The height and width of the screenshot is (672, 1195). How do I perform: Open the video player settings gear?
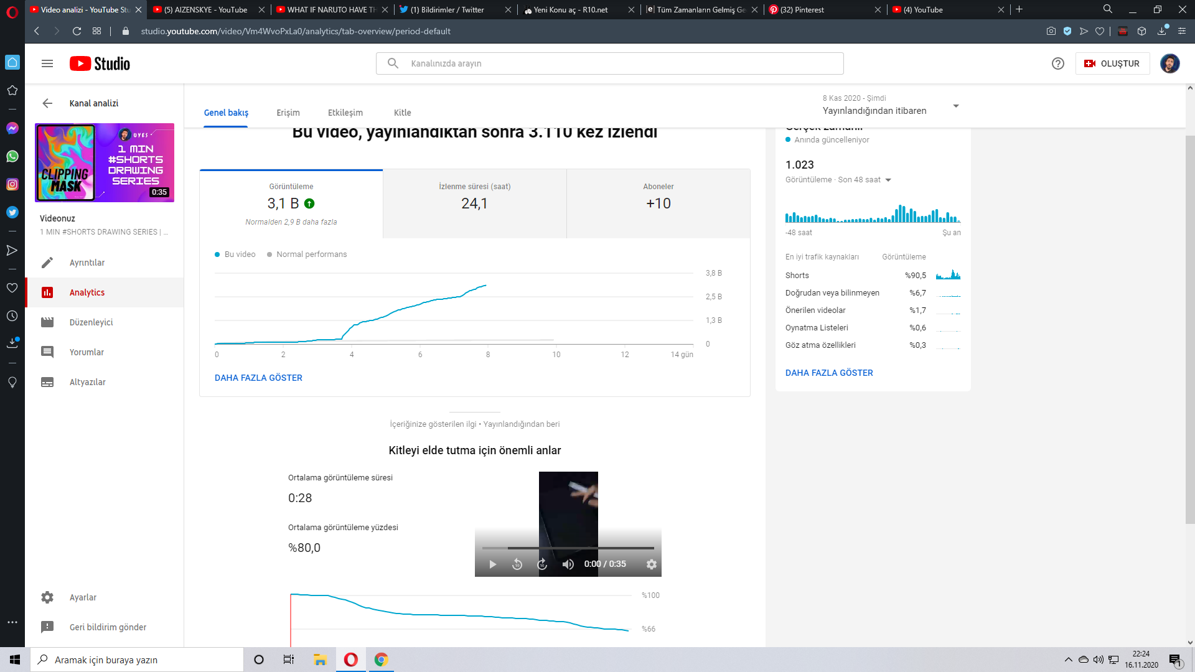point(652,564)
